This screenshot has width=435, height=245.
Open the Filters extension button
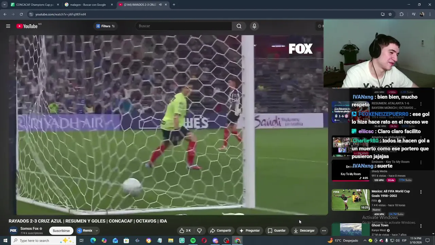coord(105,26)
